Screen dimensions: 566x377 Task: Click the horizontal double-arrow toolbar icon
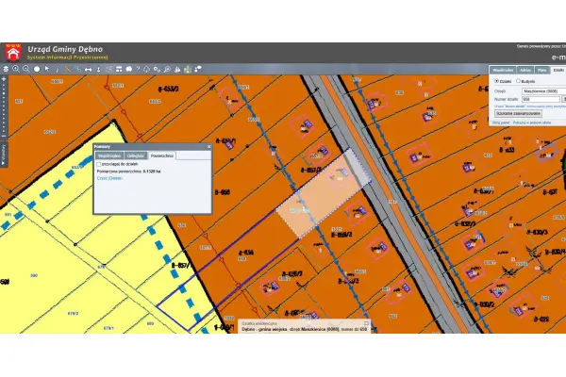88,69
